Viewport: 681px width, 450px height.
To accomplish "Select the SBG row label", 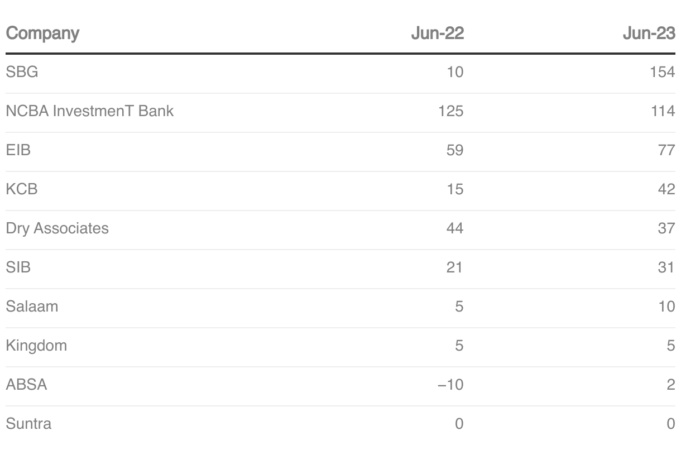I will coord(22,72).
